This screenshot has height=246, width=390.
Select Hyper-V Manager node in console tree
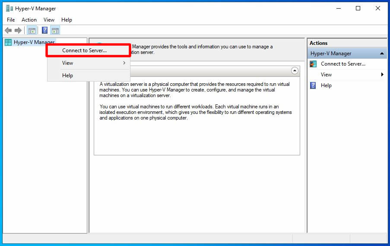pyautogui.click(x=34, y=42)
